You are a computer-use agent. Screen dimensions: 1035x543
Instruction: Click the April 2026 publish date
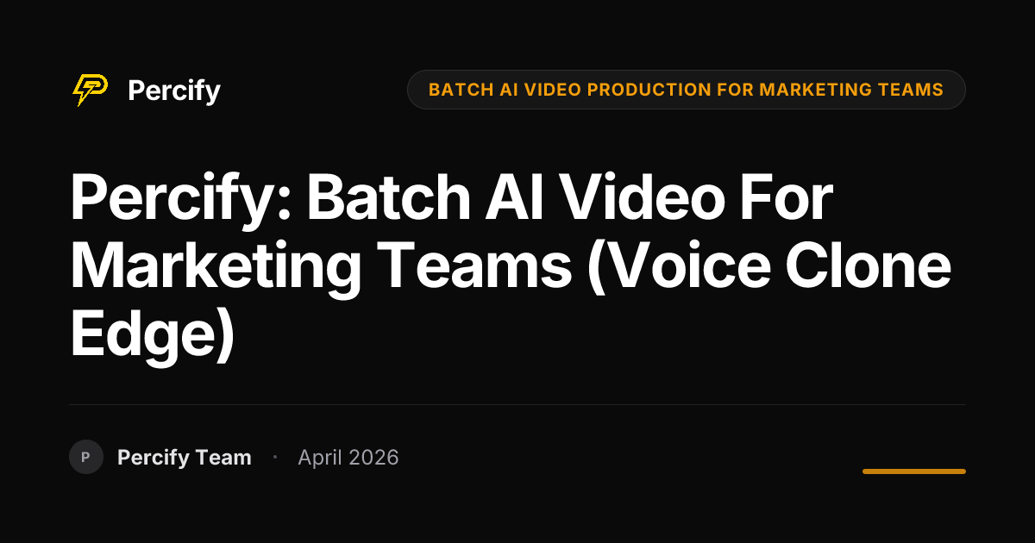point(348,458)
